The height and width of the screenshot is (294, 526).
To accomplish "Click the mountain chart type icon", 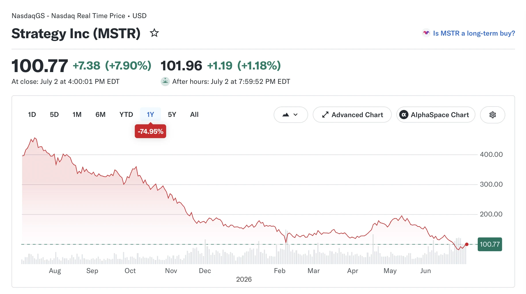I will click(285, 115).
